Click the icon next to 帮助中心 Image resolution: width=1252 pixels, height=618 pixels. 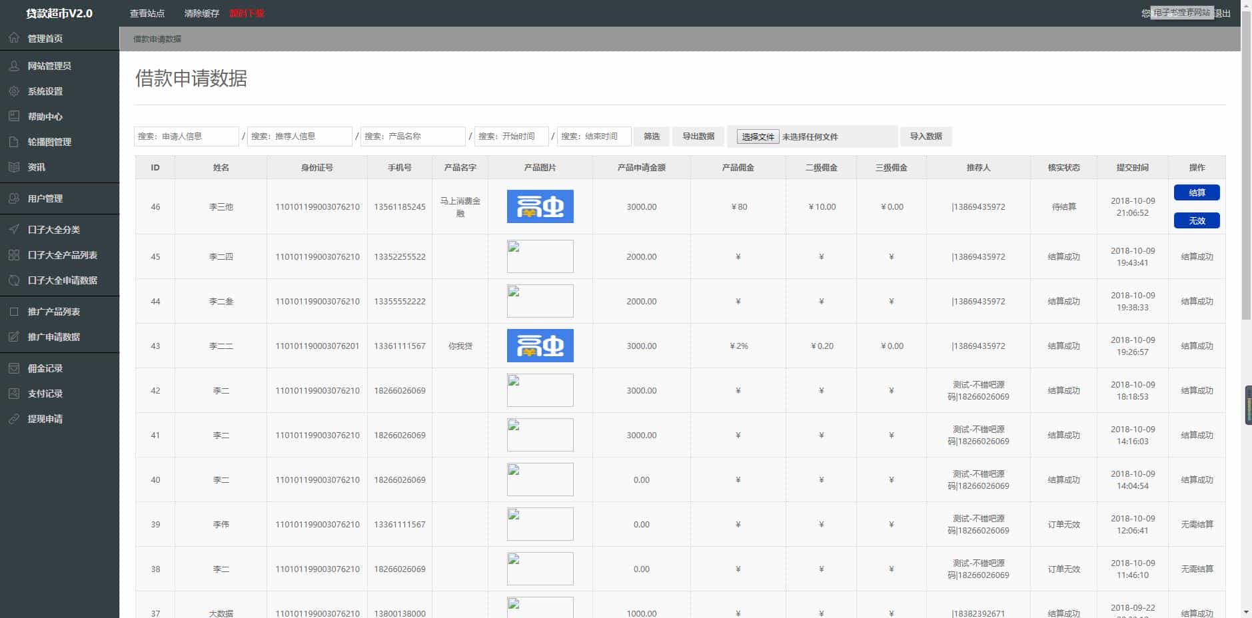pos(14,117)
